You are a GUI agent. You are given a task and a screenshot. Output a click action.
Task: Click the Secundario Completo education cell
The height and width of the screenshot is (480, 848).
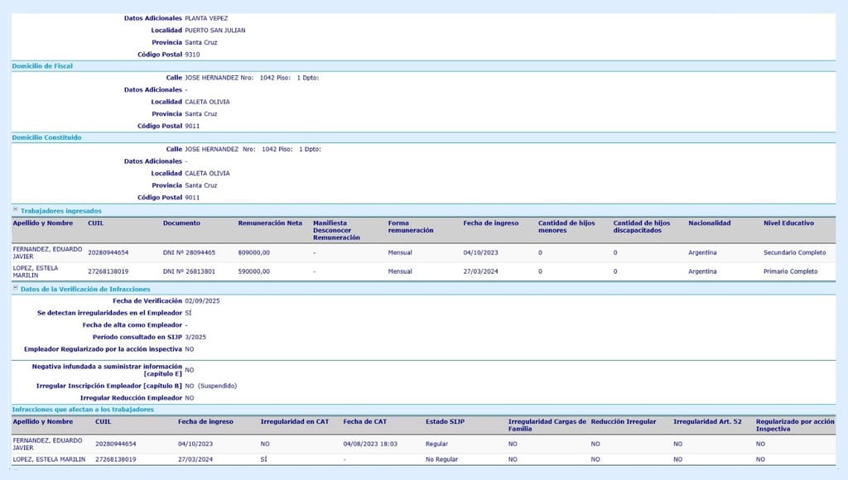point(794,252)
